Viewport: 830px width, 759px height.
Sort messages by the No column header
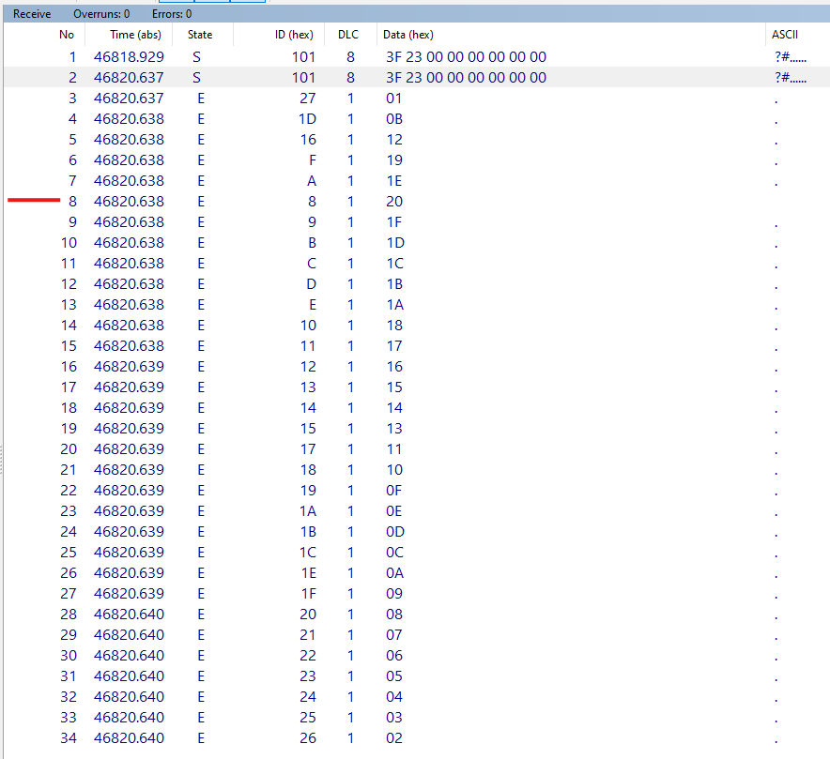66,35
